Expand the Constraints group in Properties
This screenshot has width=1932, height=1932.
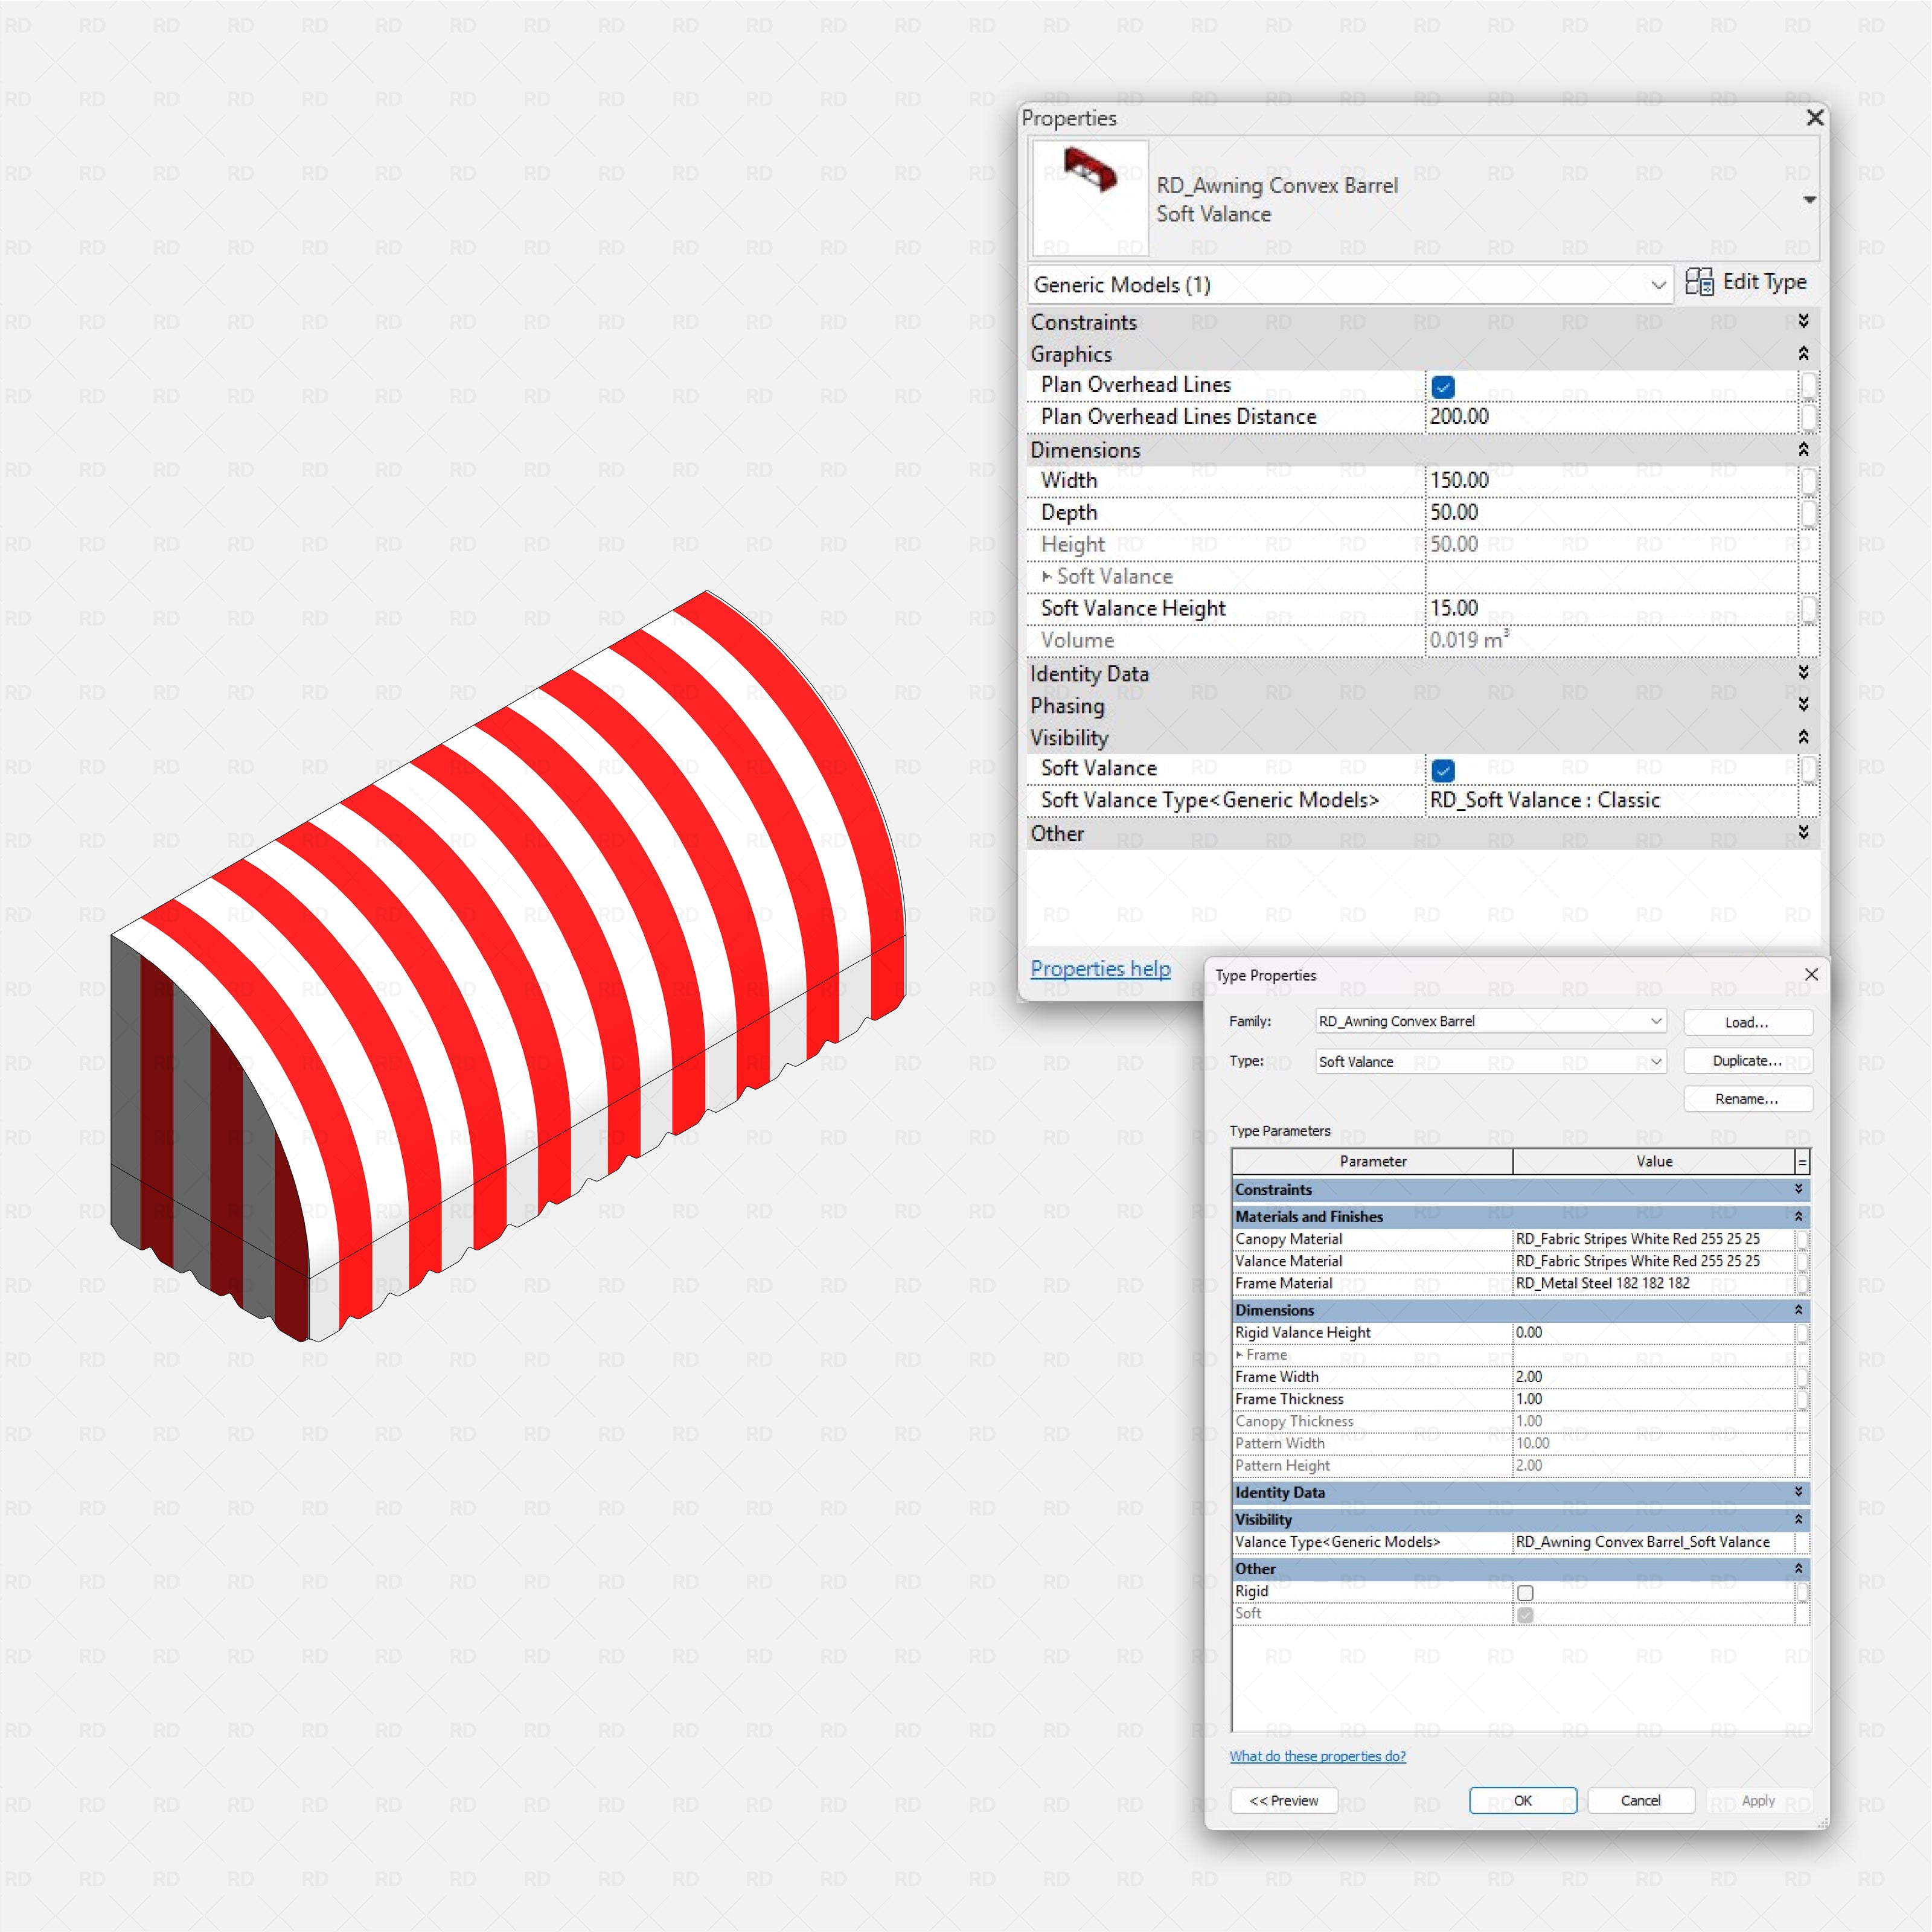[1803, 321]
